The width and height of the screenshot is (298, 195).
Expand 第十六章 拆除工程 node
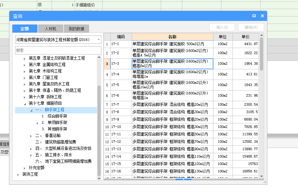click(25, 97)
